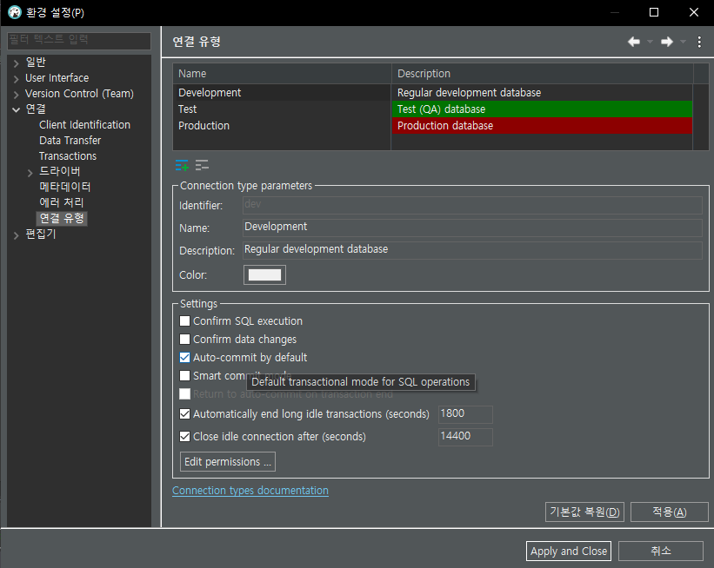Select Data Transfer in the tree
This screenshot has height=568, width=714.
coord(70,140)
